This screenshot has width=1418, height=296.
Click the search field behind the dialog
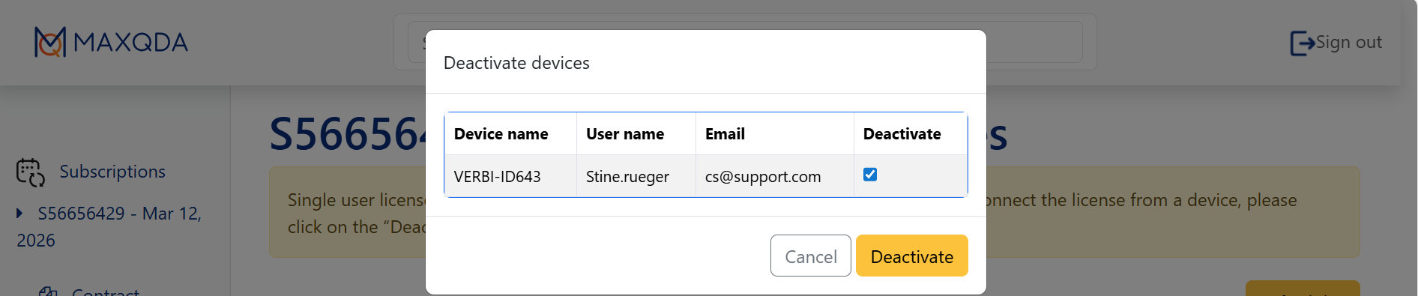click(1034, 42)
